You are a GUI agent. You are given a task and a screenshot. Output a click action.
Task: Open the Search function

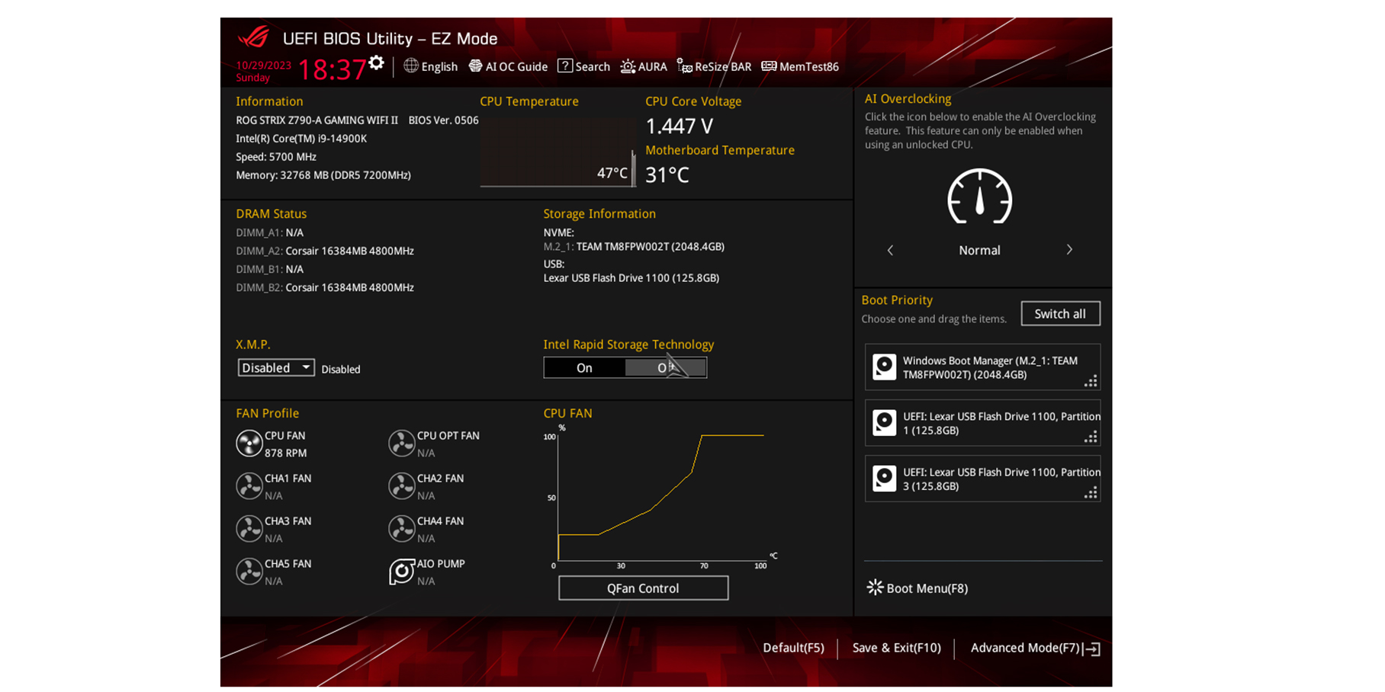(583, 66)
